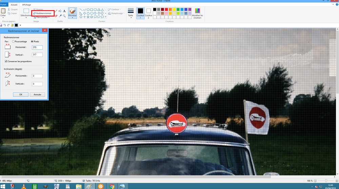Select the Pourcentage radio option
Viewport: 339px width, 189px height.
point(13,41)
